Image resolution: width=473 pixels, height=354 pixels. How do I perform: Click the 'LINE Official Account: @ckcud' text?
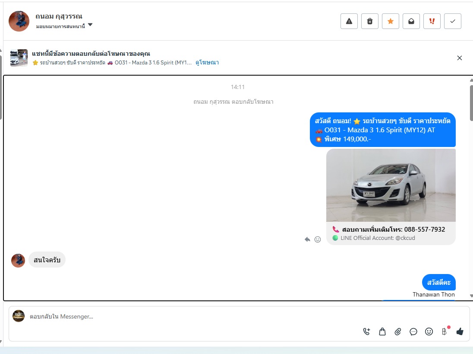[378, 238]
